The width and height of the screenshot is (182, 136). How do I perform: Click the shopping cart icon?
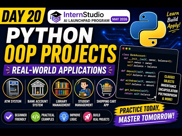pos(106,88)
